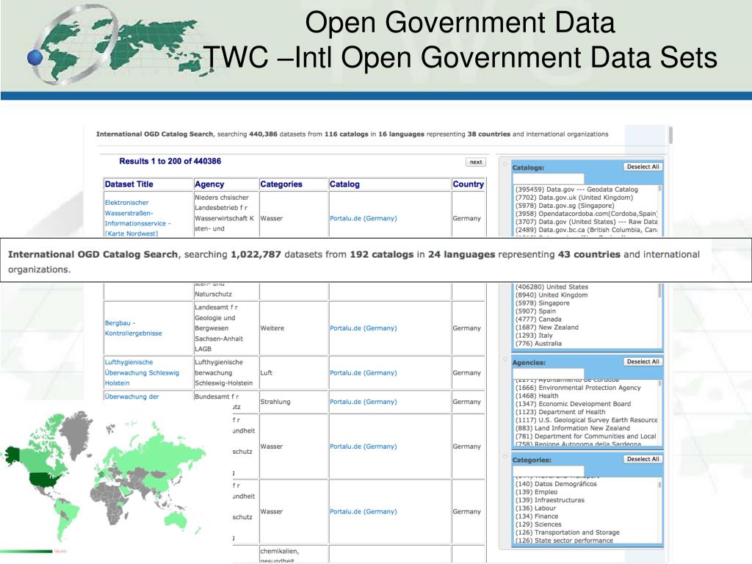Viewport: 752px width, 564px height.
Task: Select (8940) United Kingdom country entry
Action: pyautogui.click(x=551, y=295)
